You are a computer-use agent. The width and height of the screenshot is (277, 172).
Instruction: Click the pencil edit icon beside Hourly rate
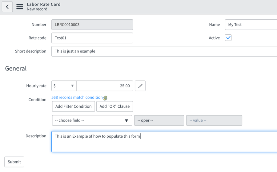tap(140, 86)
